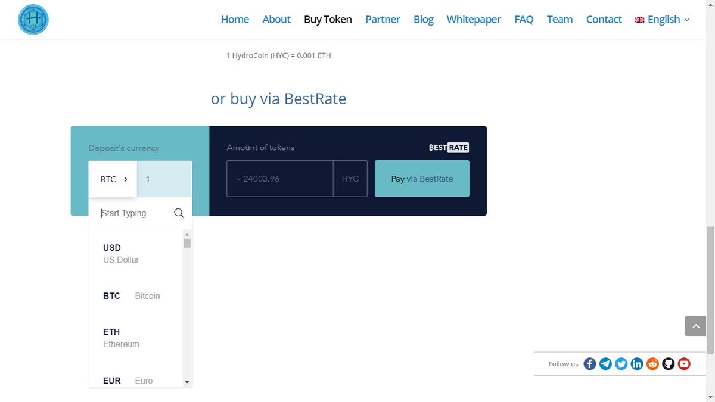Select BTC Bitcoin option
Screen dimensions: 715x402
136,296
